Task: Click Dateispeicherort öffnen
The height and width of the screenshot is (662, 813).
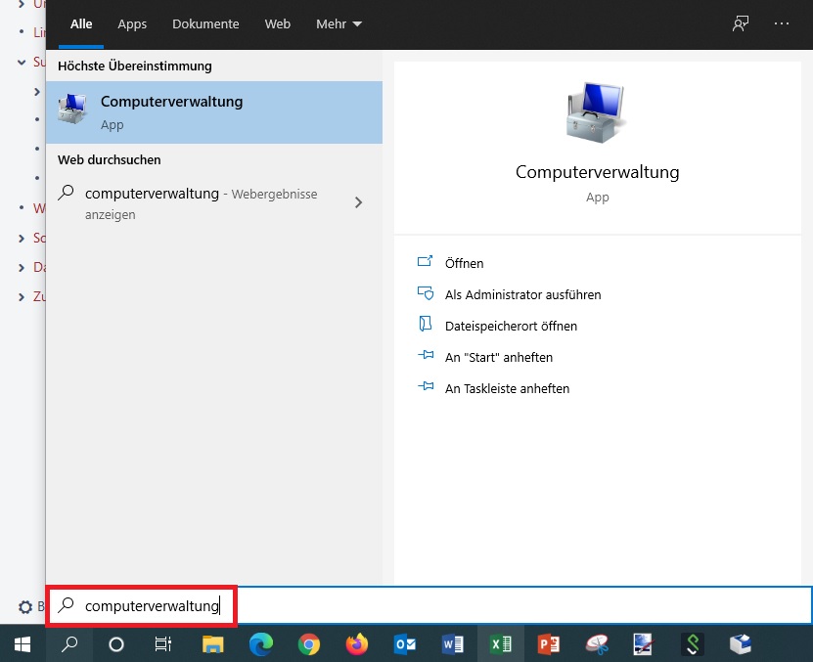Action: [511, 326]
